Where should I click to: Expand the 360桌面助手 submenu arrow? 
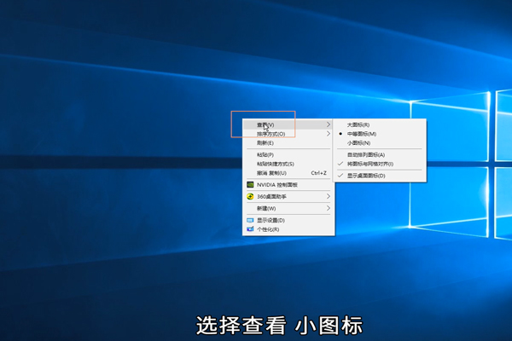[329, 196]
